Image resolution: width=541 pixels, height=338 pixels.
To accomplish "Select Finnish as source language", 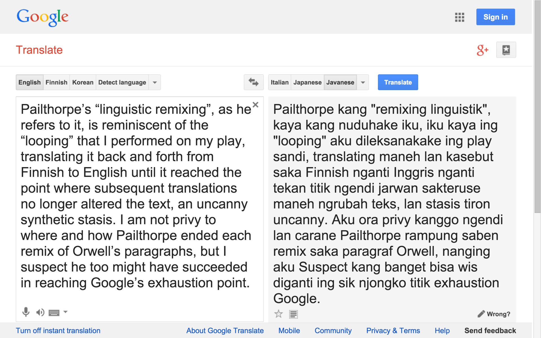I will coord(56,82).
